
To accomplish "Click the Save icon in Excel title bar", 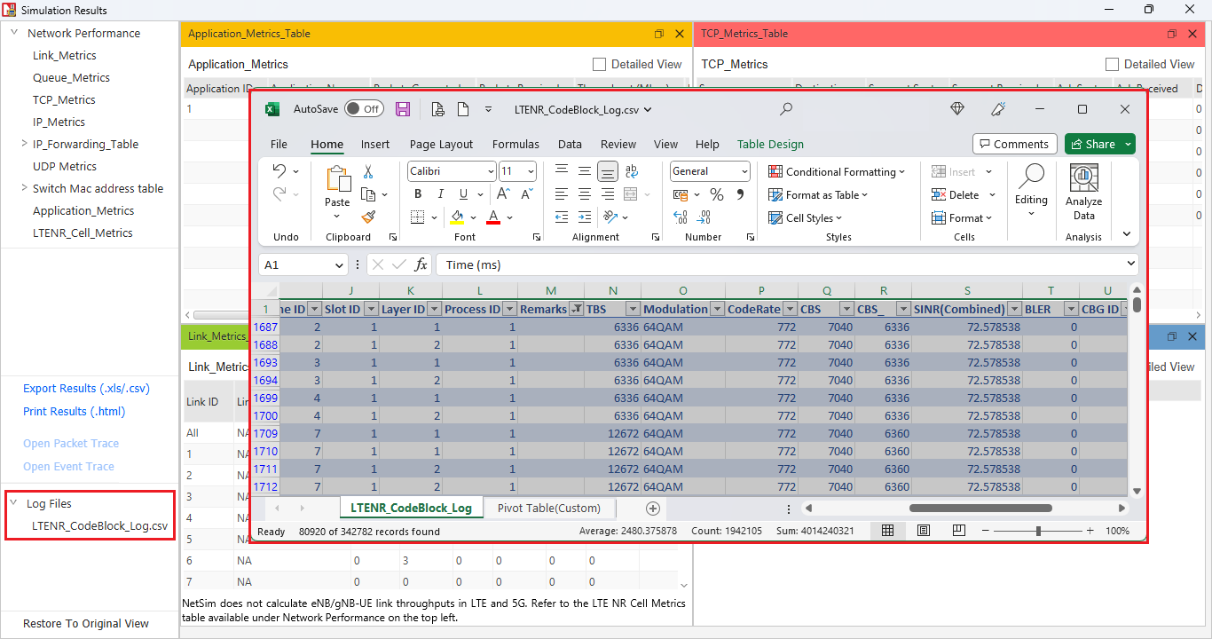I will click(x=403, y=109).
